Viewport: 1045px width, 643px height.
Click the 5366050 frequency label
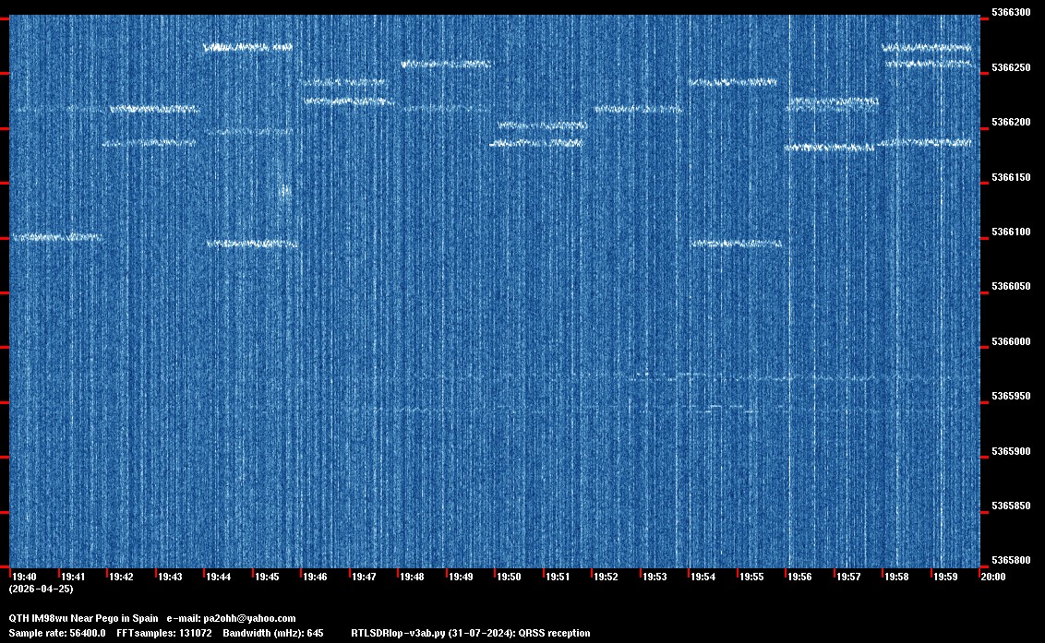coord(1011,286)
